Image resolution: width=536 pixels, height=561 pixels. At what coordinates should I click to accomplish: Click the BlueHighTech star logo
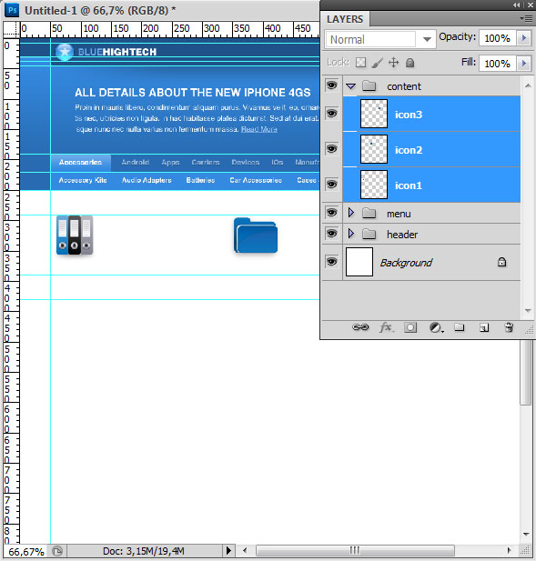[x=65, y=52]
